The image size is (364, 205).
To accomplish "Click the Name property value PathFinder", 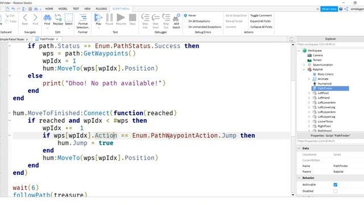I will pos(341,166).
